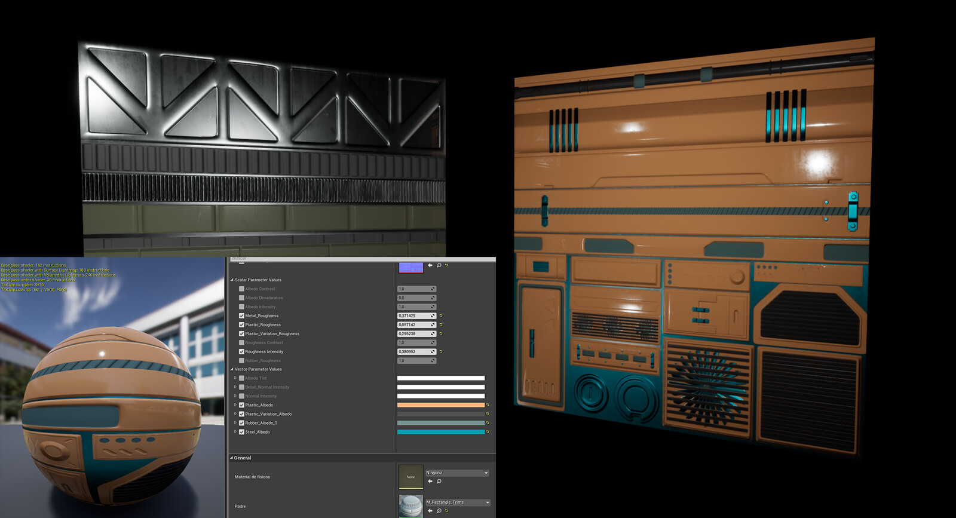Select the blue normal map texture thumbnail

click(411, 267)
